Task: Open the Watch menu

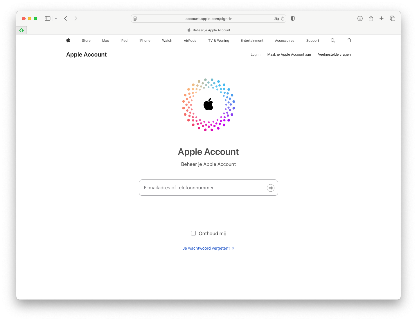Action: 167,41
